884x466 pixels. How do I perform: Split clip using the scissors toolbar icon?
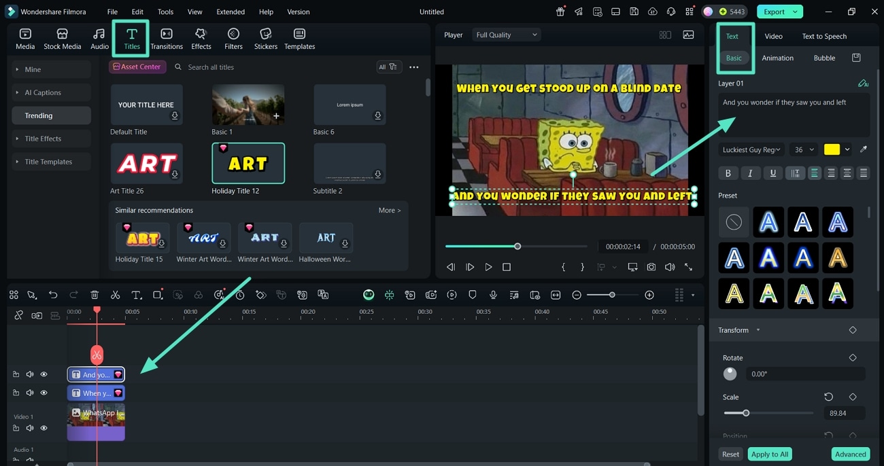[116, 295]
